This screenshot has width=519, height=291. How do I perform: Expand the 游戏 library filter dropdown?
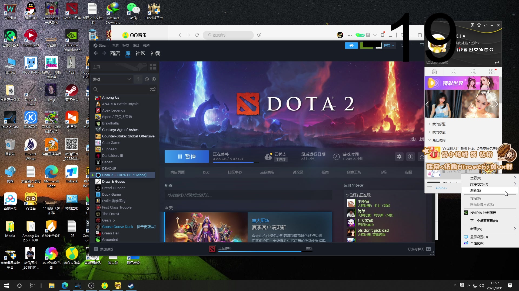[112, 79]
